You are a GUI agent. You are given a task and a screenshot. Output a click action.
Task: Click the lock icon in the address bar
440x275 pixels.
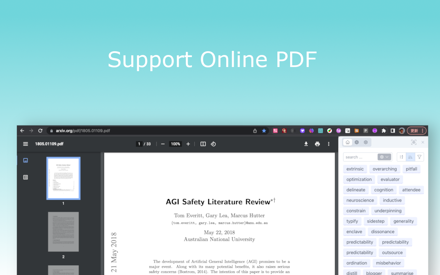click(x=52, y=131)
